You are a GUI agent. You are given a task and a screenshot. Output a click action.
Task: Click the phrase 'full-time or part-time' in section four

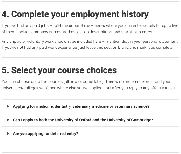click(71, 26)
